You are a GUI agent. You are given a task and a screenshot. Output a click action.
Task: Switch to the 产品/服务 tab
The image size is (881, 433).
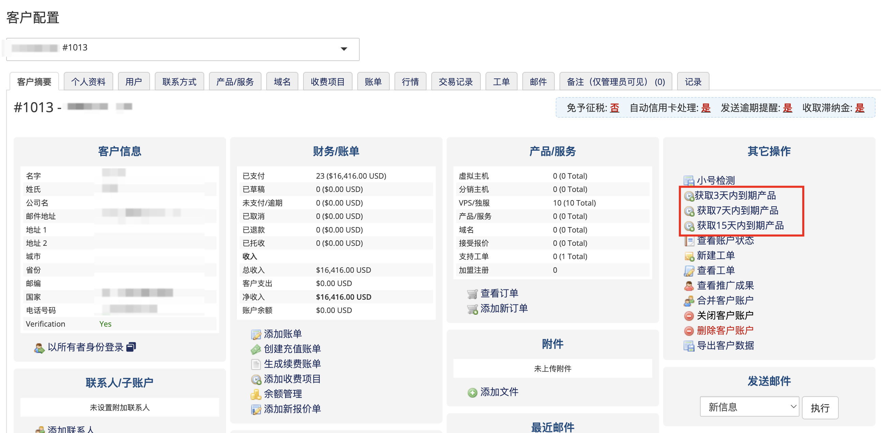[x=235, y=82]
